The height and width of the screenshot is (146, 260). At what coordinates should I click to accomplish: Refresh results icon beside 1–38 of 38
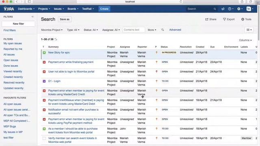[56, 39]
